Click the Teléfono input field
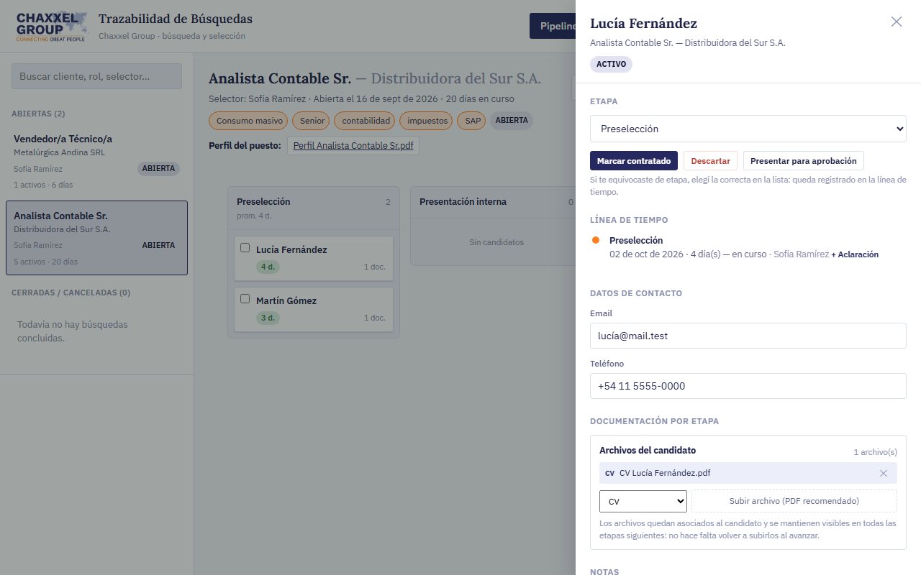 pos(748,386)
